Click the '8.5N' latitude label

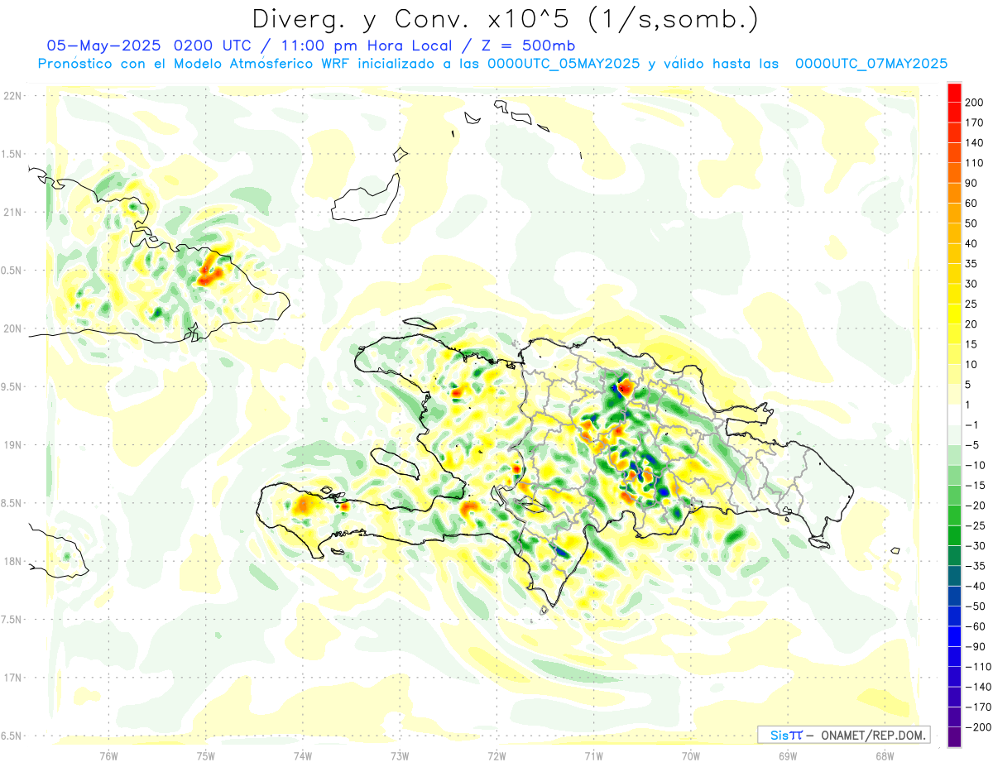(x=12, y=503)
